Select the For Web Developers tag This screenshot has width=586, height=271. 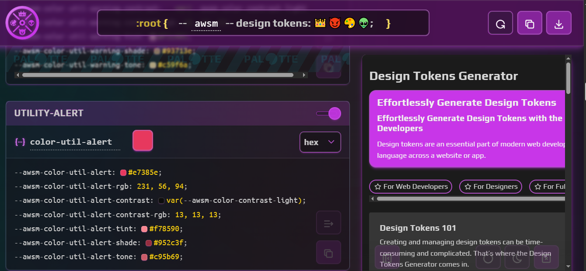[410, 186]
